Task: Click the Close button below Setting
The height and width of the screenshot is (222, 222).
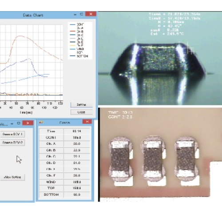Action: coord(82,112)
